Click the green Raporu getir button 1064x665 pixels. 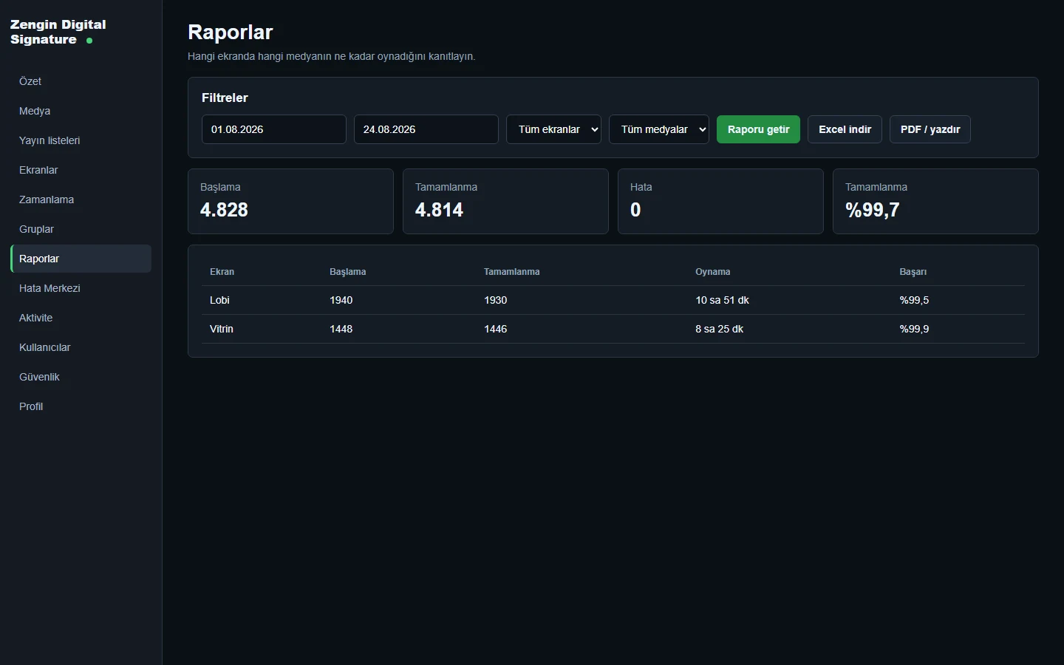[x=758, y=129]
